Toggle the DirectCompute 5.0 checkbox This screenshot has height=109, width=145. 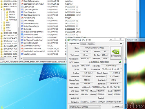[x=107, y=102]
